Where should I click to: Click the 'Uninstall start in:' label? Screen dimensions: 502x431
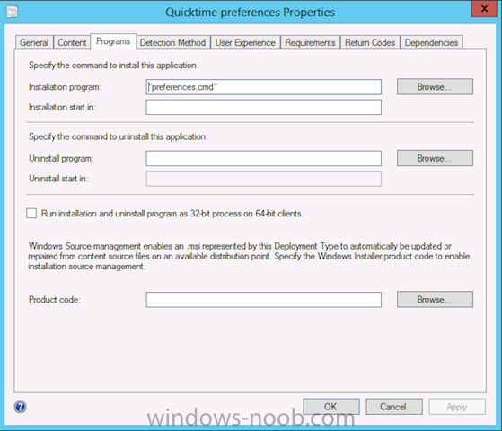point(58,179)
